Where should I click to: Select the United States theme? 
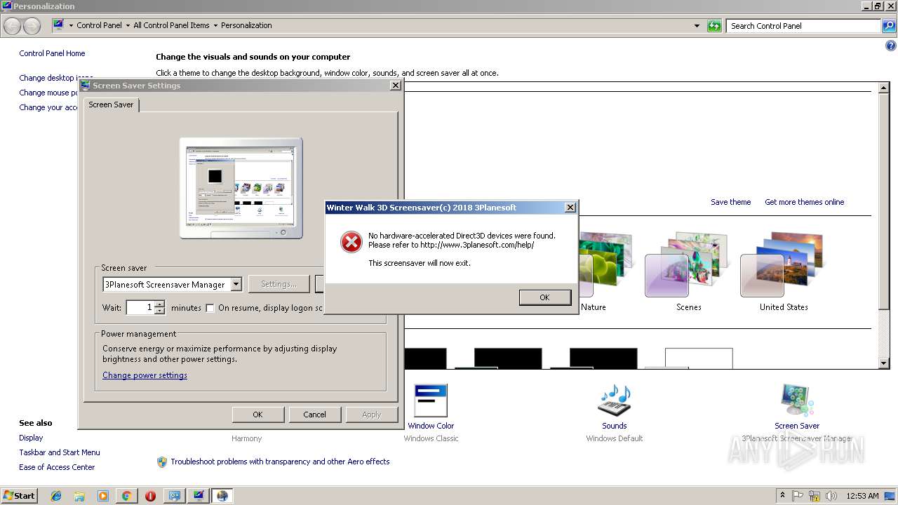[784, 272]
